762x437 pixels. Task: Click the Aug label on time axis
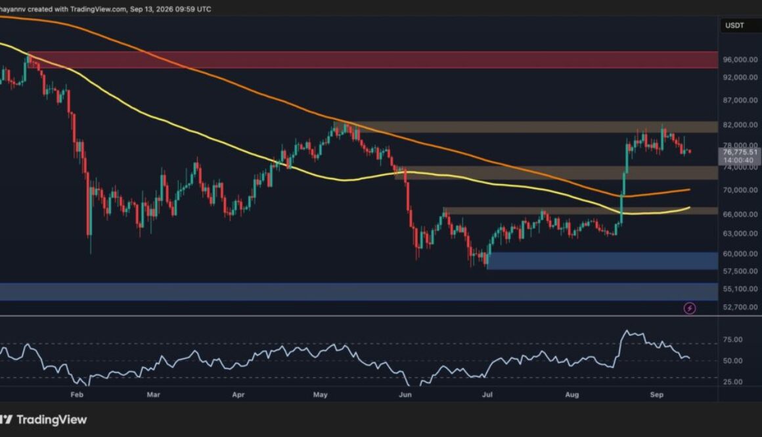[572, 394]
